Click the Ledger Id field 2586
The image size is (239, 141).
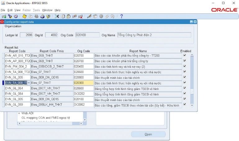click(26, 35)
